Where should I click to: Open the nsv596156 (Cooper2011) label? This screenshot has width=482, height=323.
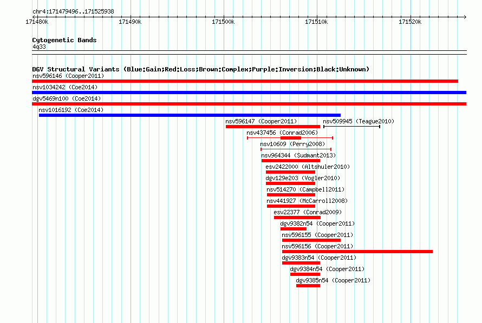(x=317, y=246)
